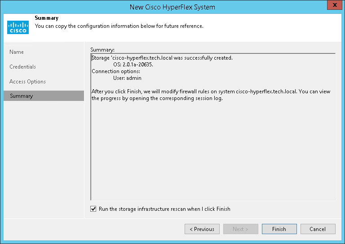345x244 pixels.
Task: Click the greyed-out Next button
Action: coord(240,229)
